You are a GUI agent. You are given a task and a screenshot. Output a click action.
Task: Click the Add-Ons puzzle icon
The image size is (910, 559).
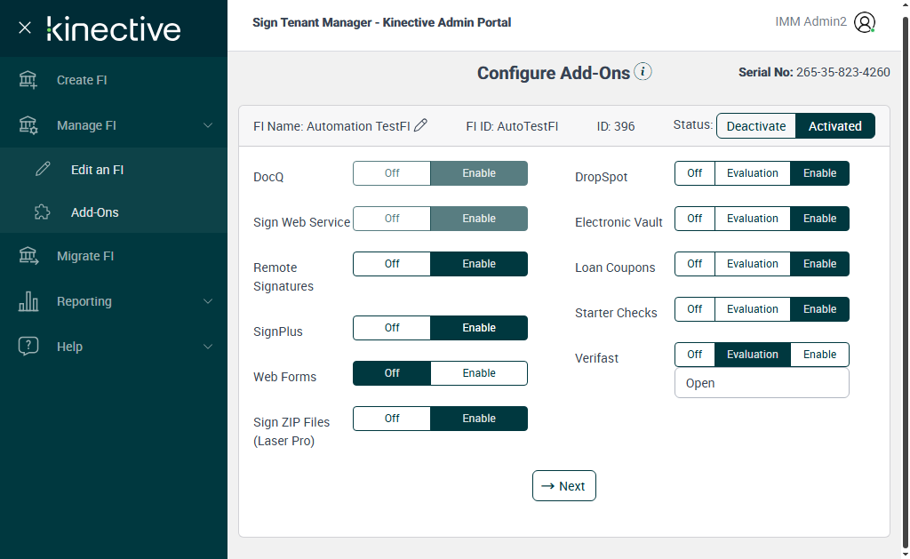pos(43,212)
